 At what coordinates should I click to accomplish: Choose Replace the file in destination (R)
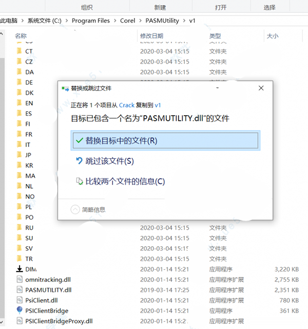pyautogui.click(x=165, y=140)
